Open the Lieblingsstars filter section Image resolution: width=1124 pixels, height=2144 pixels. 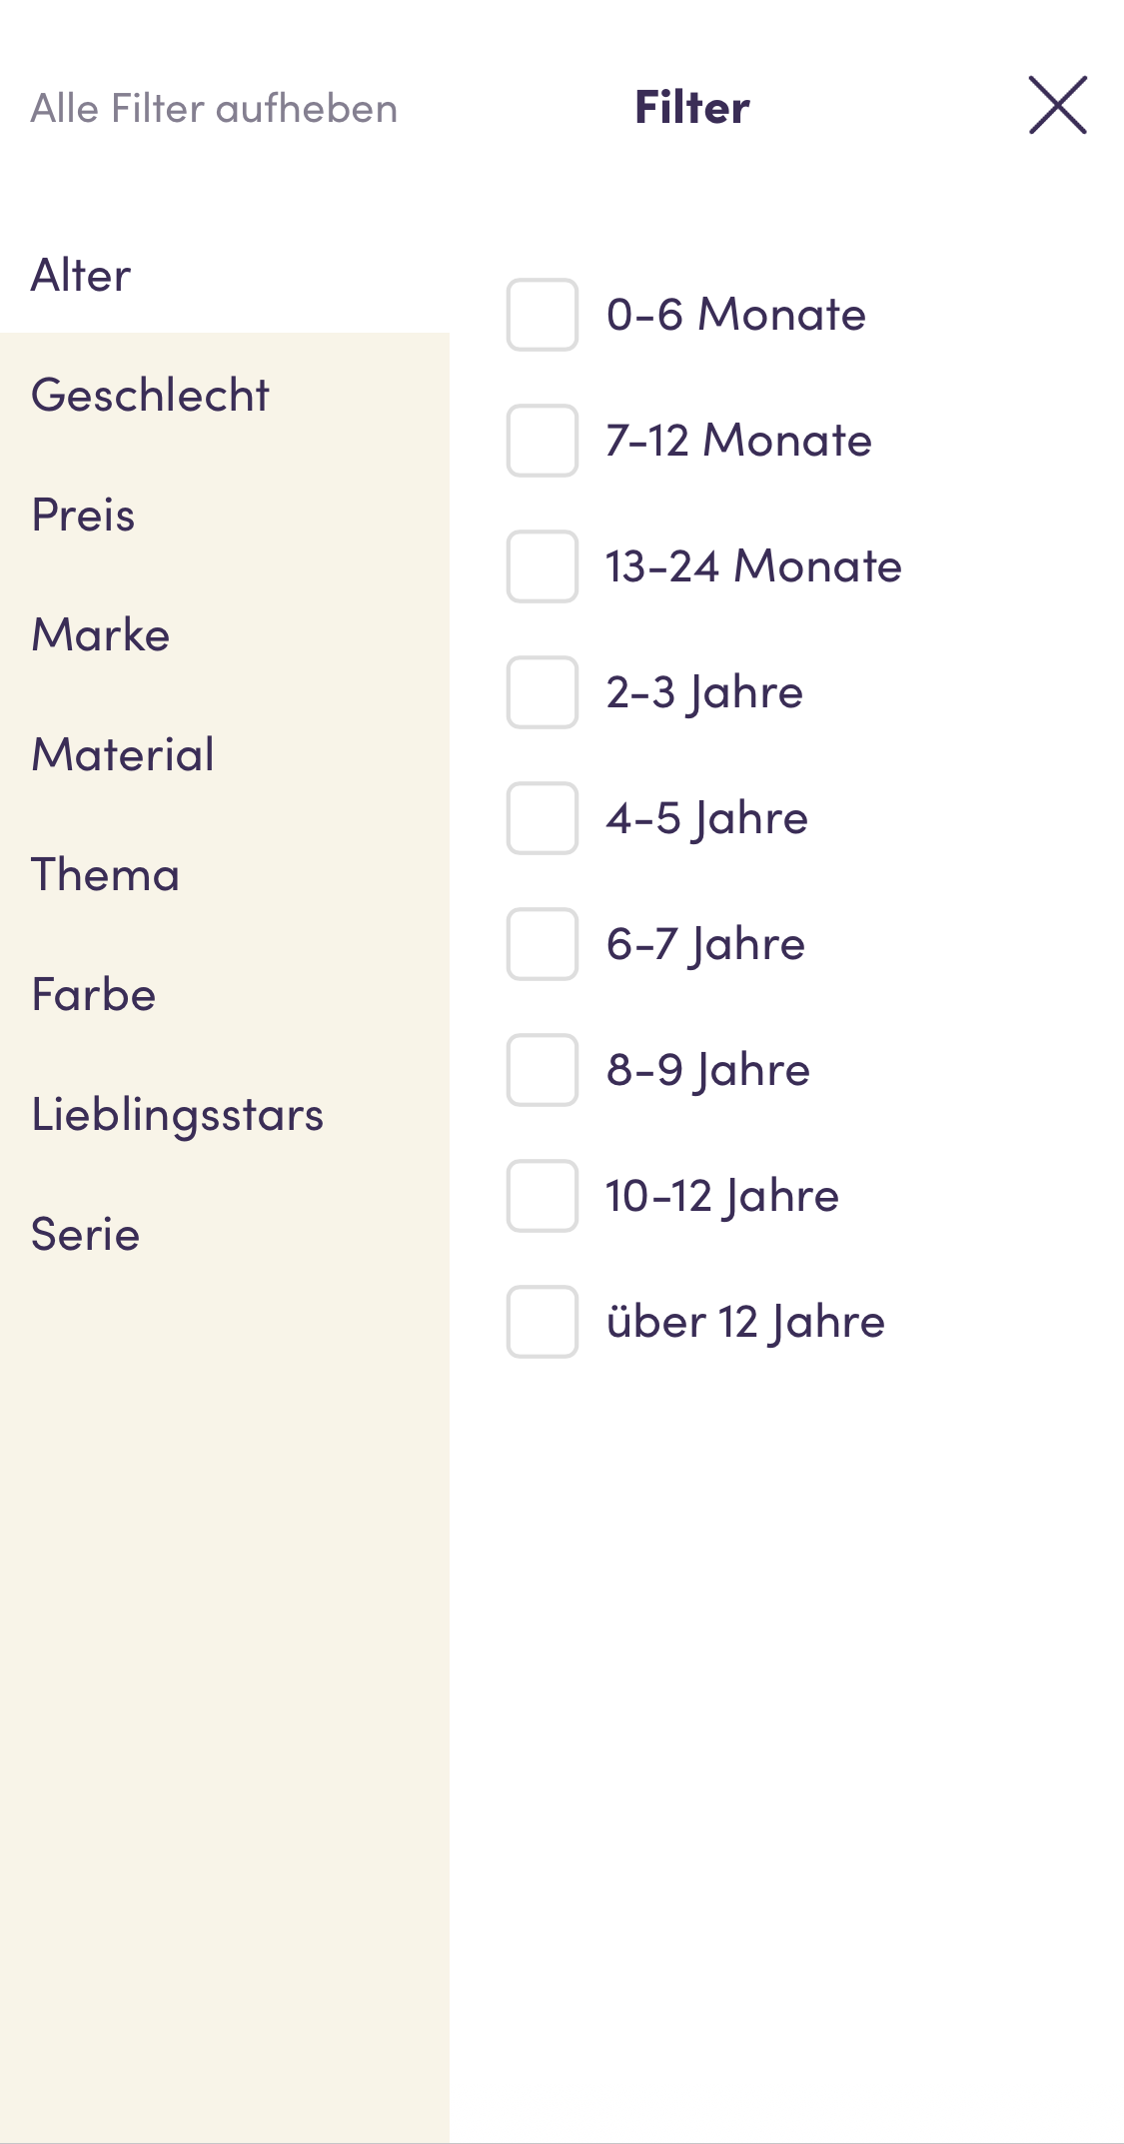(177, 1115)
